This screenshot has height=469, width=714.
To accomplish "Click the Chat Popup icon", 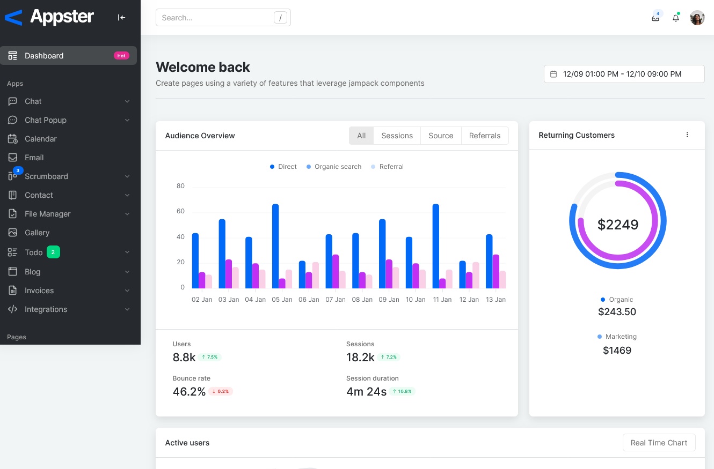I will pos(13,120).
